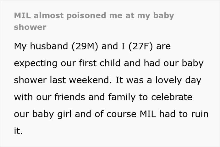This screenshot has width=220, height=147.
Task: Click the phrase "of course" in the paragraph
Action: click(120, 114)
